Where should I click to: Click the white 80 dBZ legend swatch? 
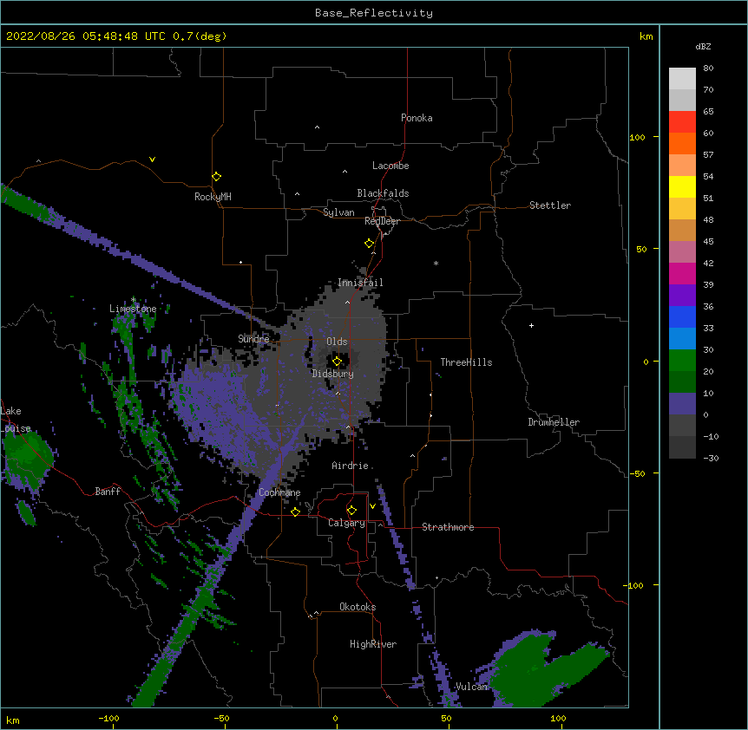click(682, 78)
